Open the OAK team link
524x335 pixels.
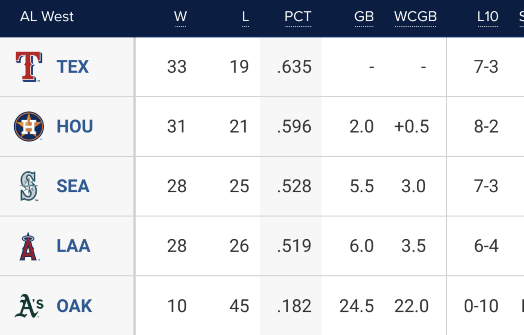point(74,306)
